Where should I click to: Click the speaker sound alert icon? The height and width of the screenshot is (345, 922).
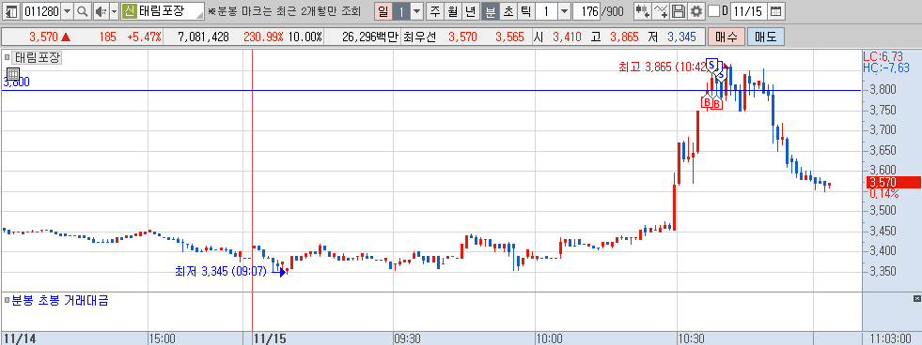click(101, 11)
